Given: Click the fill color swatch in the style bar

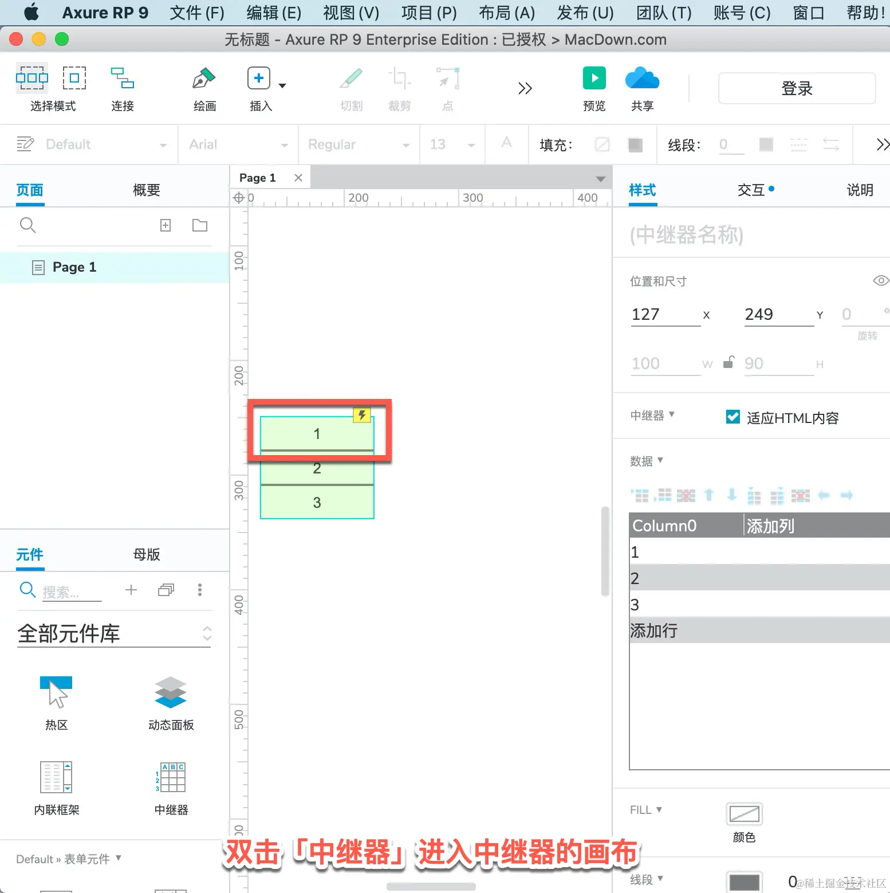Looking at the screenshot, I should 635,144.
